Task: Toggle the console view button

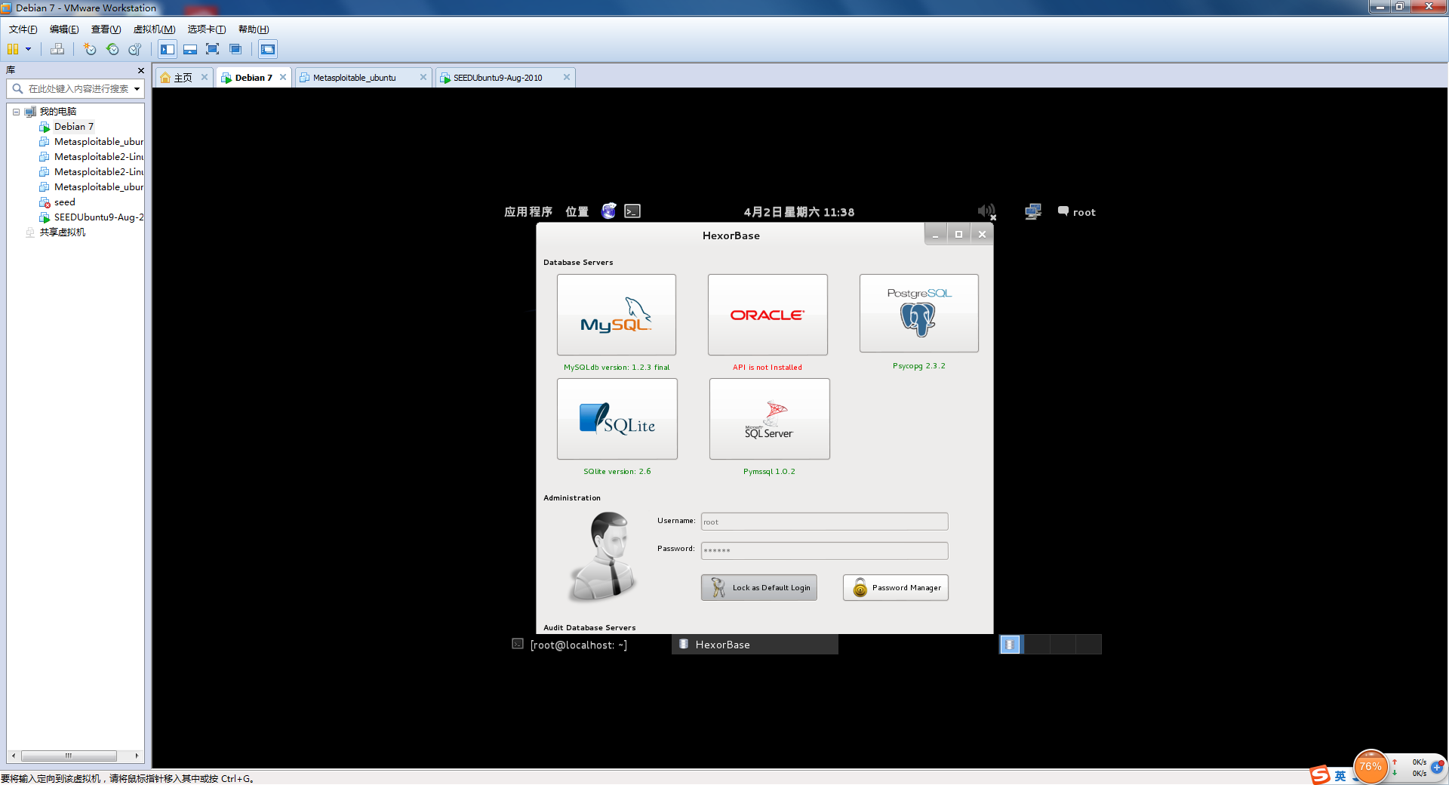Action: click(x=268, y=49)
